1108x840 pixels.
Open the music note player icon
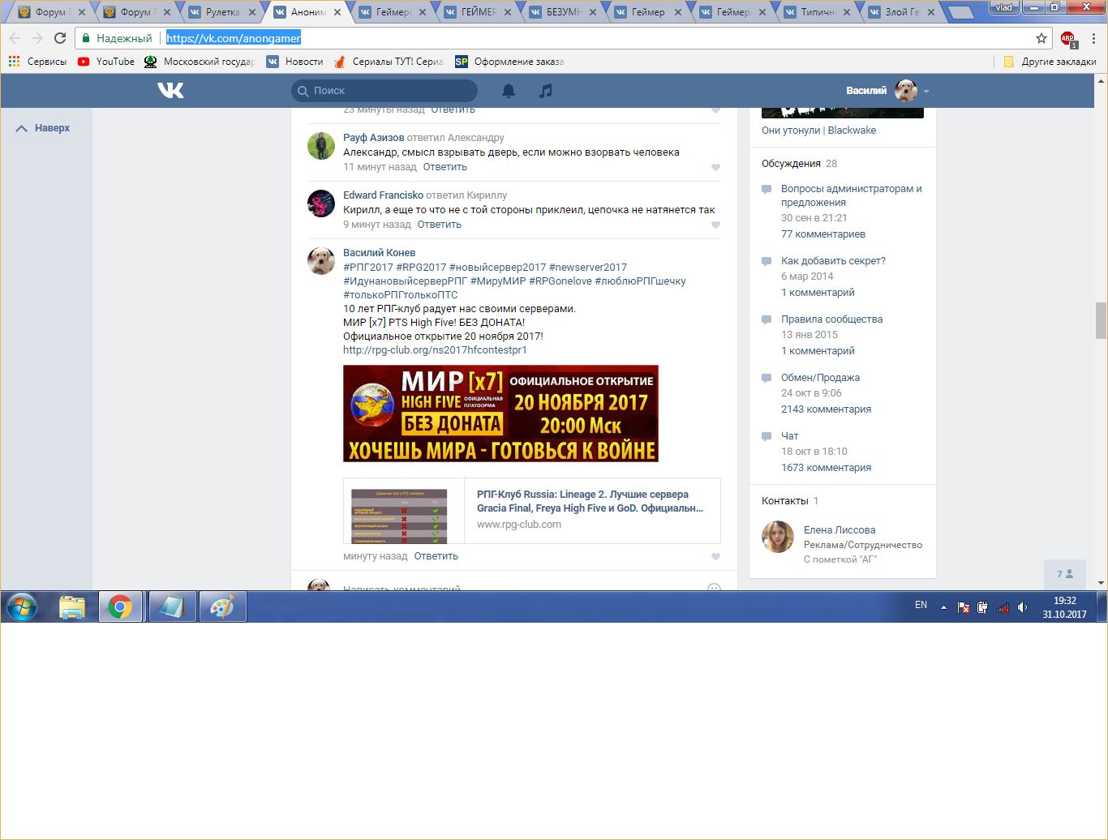click(x=546, y=91)
